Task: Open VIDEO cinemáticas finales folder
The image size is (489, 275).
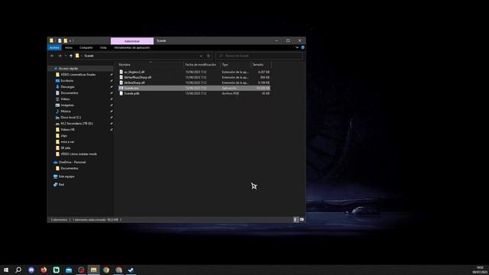Action: (x=78, y=75)
